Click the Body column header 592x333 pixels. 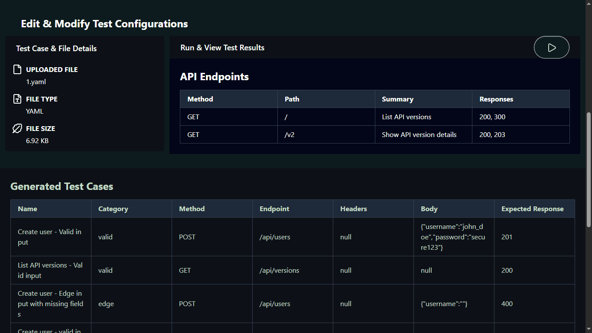click(x=454, y=209)
